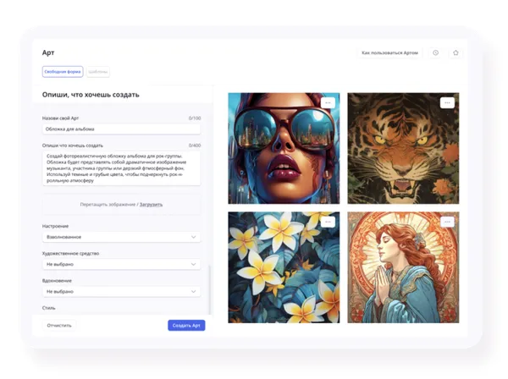
Task: Open the history clock icon
Action: [x=435, y=52]
